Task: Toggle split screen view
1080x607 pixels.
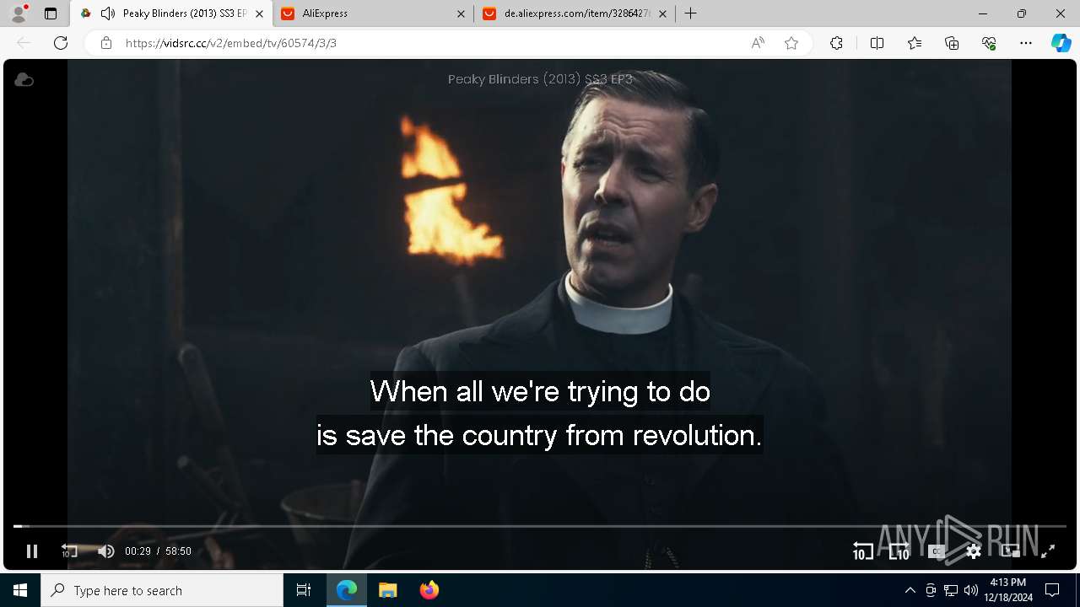Action: [x=877, y=43]
